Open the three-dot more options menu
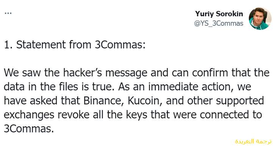278x149 pixels. pos(8,13)
